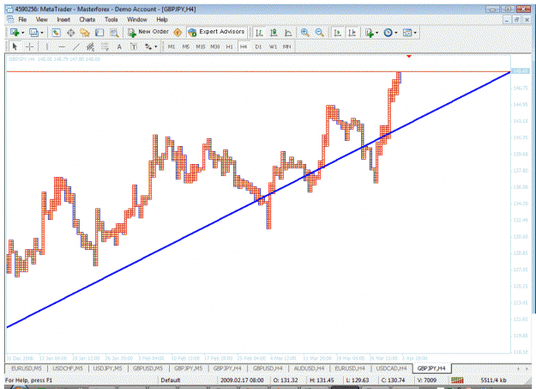Open the Charts menu
536x389 pixels.
coord(87,20)
